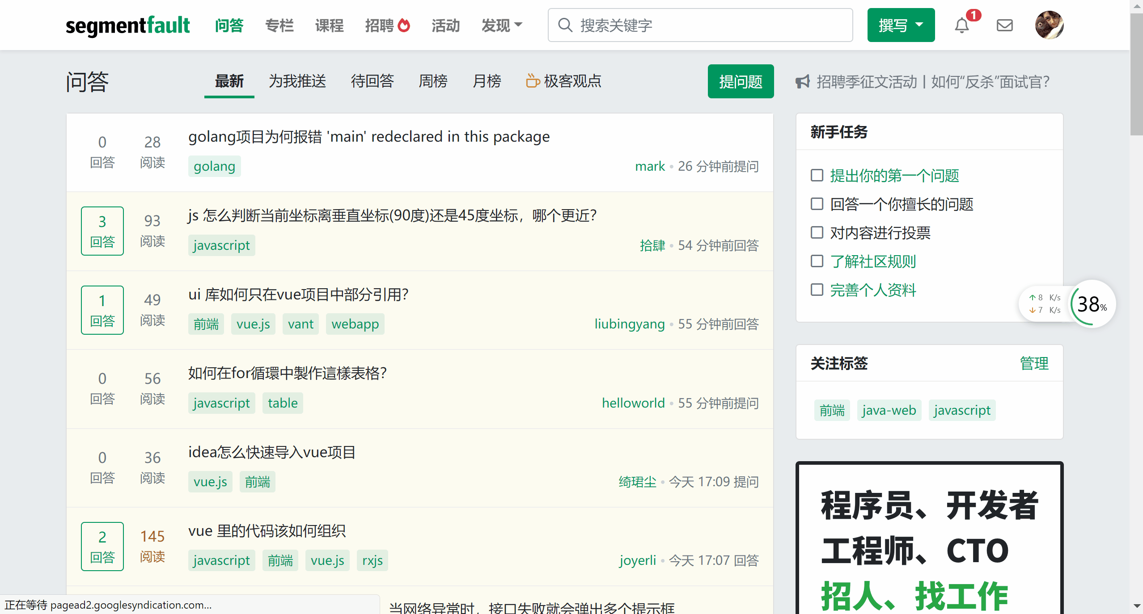The height and width of the screenshot is (614, 1143).
Task: Switch to the 为我推送 tab
Action: pyautogui.click(x=297, y=81)
